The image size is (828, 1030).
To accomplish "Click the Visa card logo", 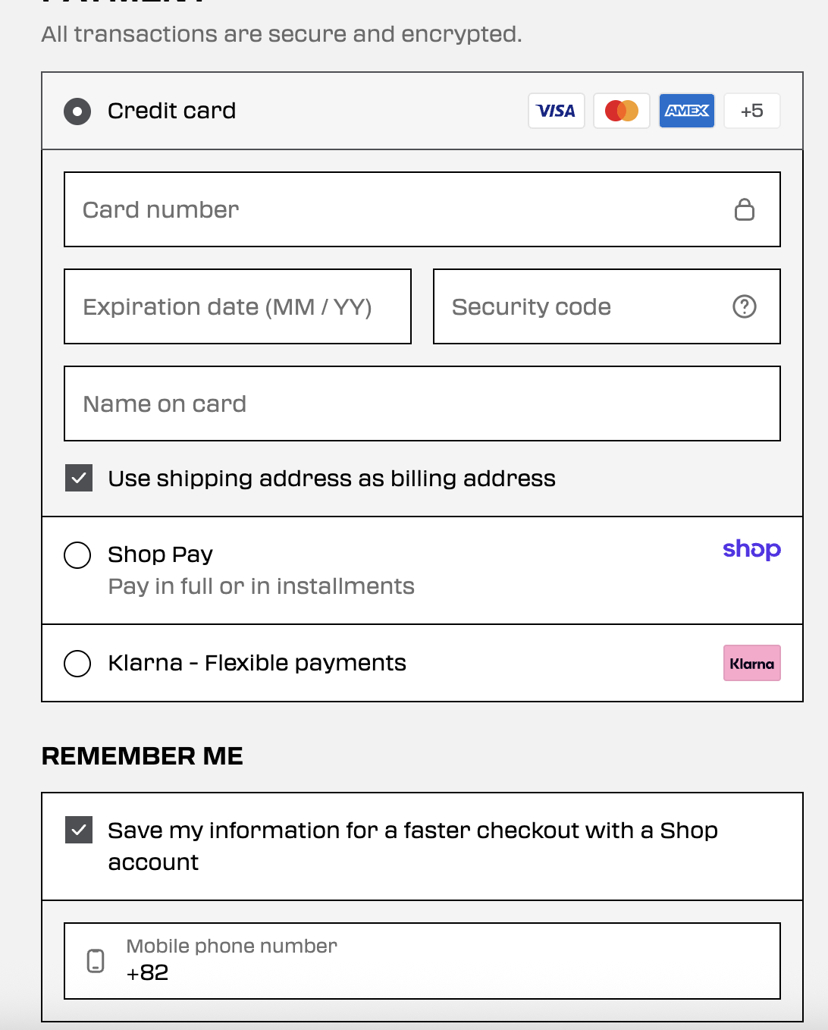I will click(x=556, y=111).
